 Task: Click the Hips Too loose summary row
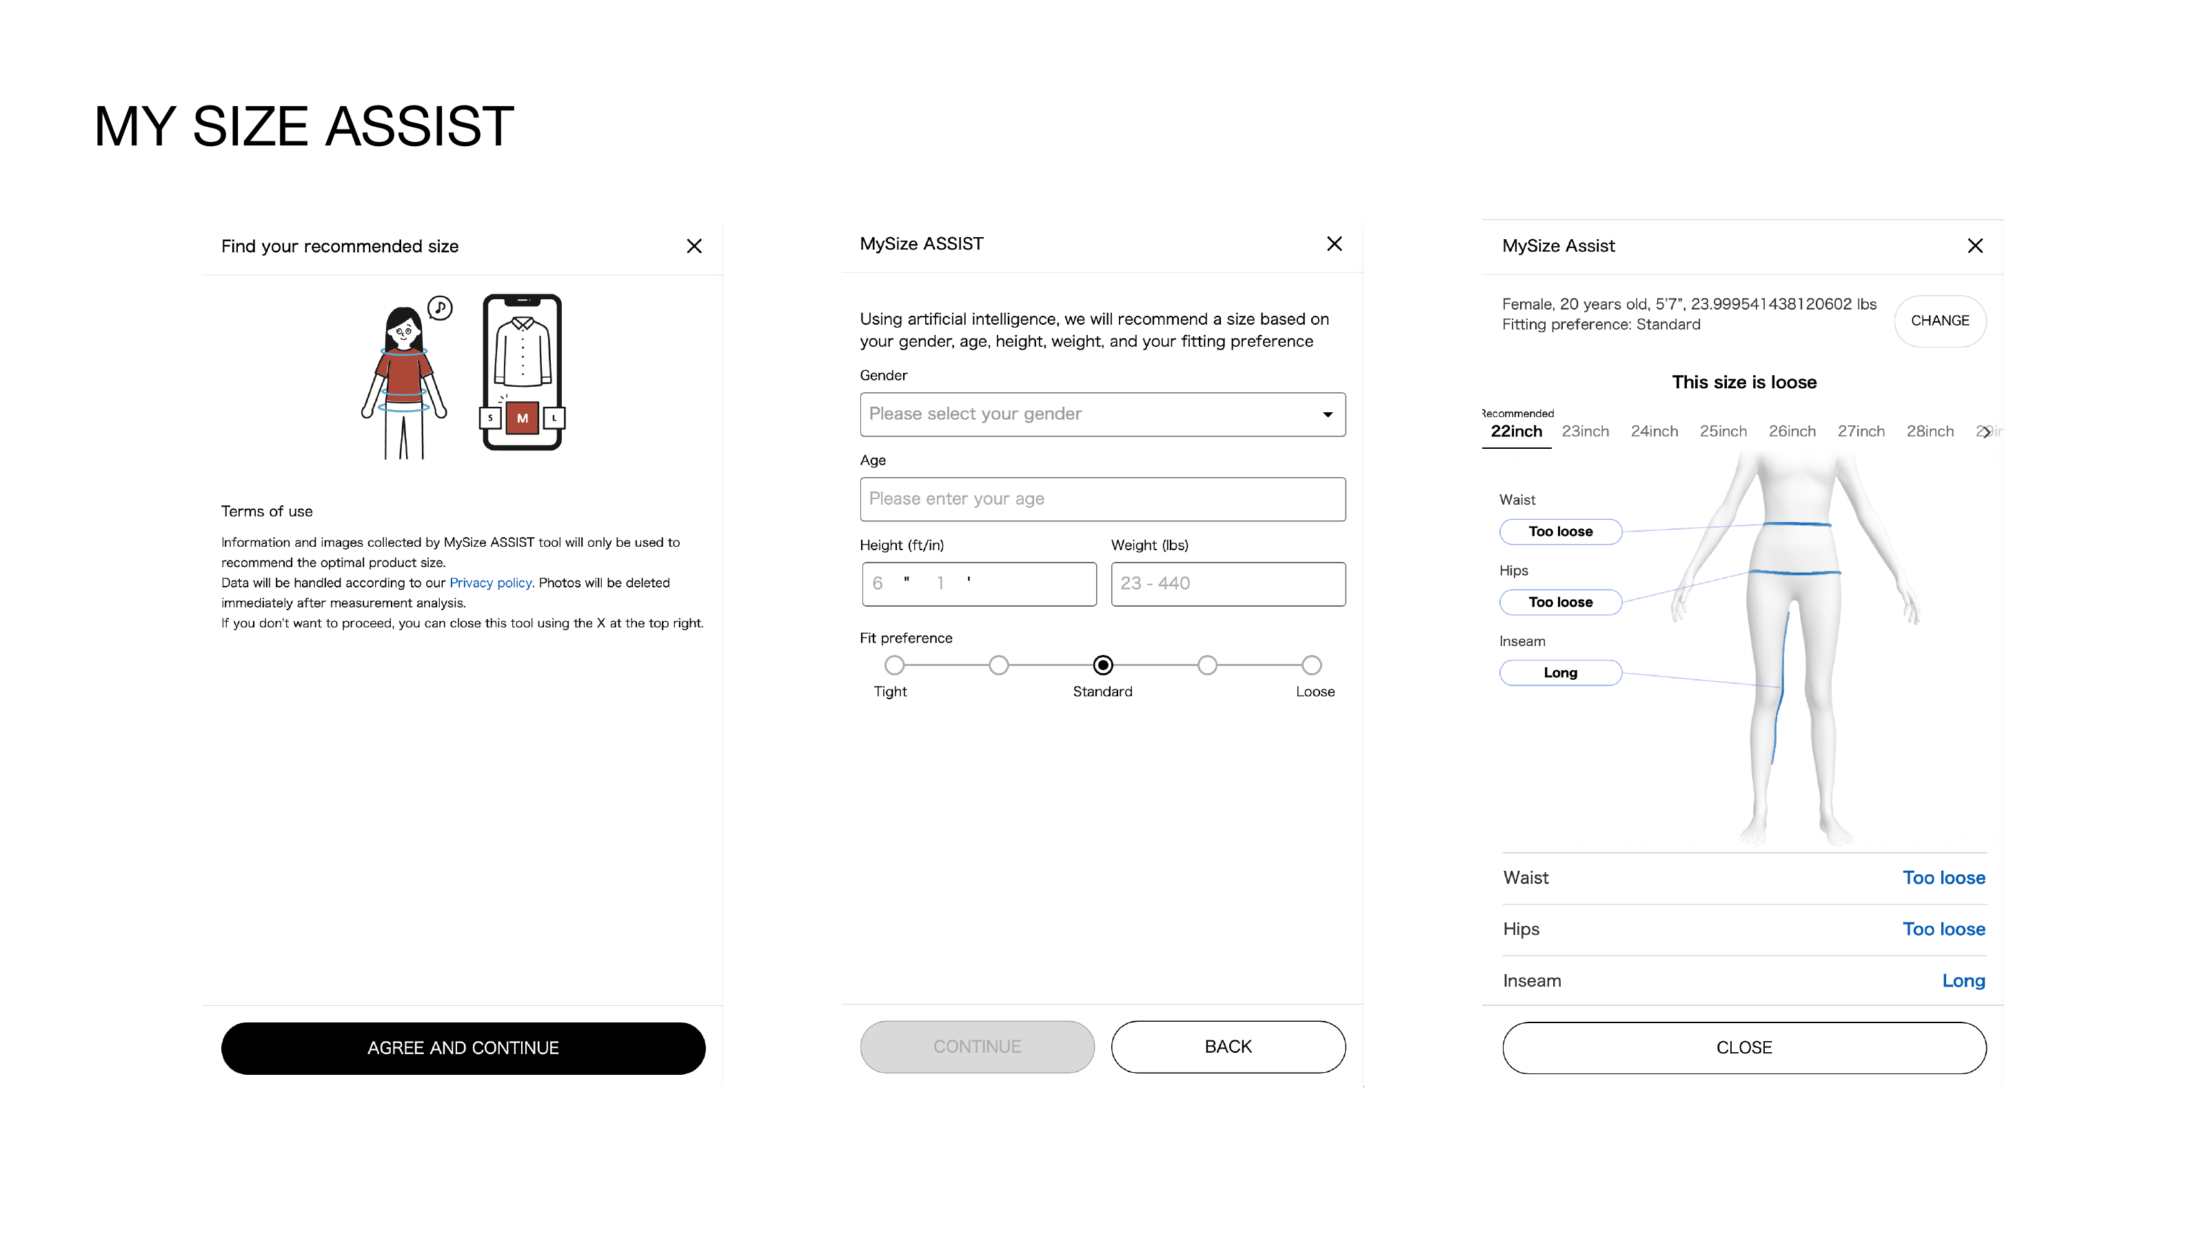pos(1743,929)
